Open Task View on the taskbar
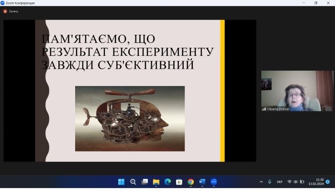 click(145, 182)
